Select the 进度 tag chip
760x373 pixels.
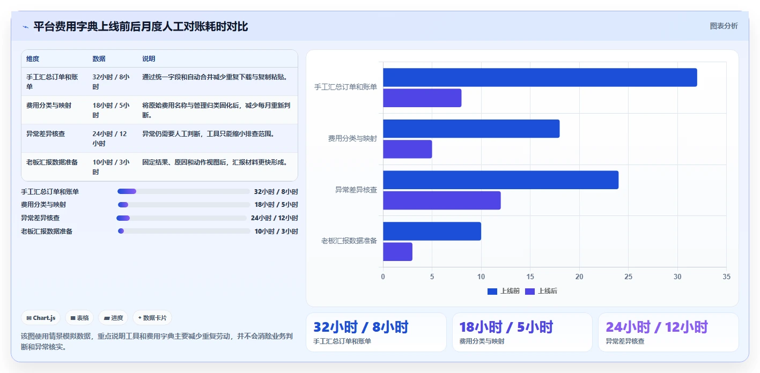click(x=113, y=318)
